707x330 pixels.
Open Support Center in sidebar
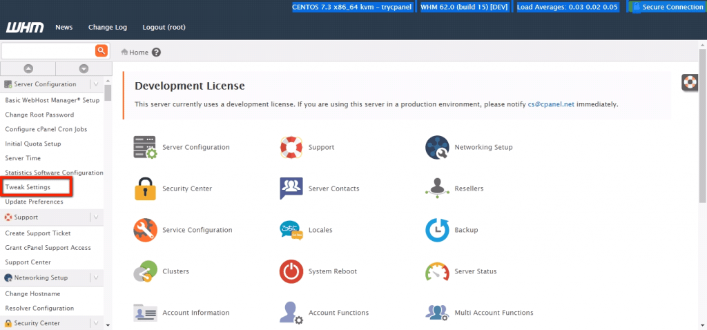[28, 262]
